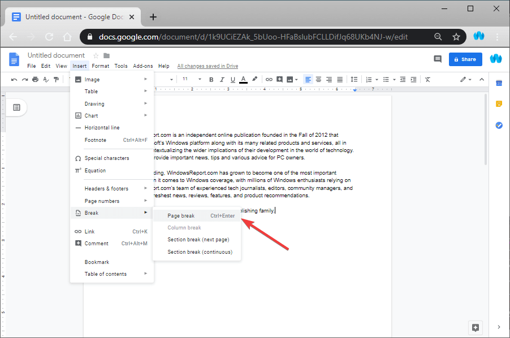Open the Add-ons menu
Screen dimensions: 510x338
143,66
